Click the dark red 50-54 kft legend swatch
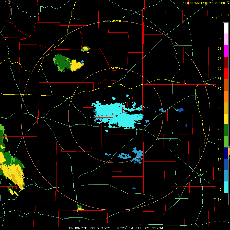230x230 pixels. pos(226,62)
